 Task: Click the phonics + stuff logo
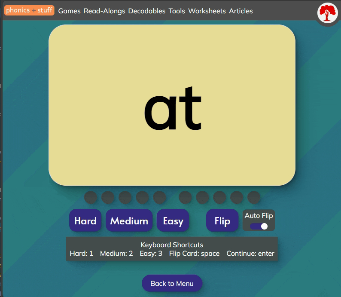pos(29,10)
